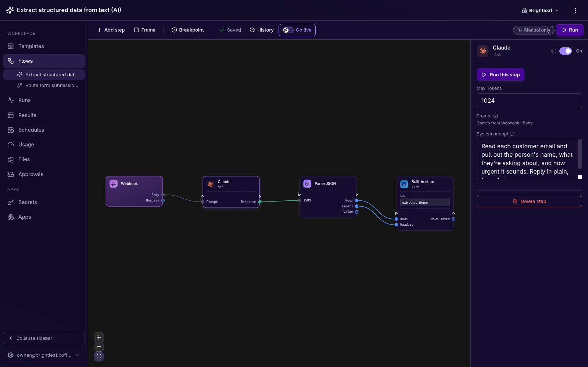The width and height of the screenshot is (588, 367).
Task: Add a Frame to the canvas
Action: pyautogui.click(x=145, y=30)
